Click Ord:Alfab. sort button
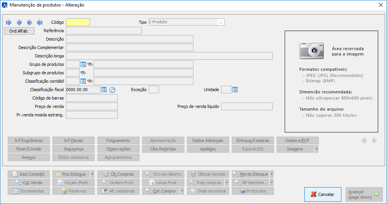This screenshot has width=387, height=204. (x=19, y=31)
